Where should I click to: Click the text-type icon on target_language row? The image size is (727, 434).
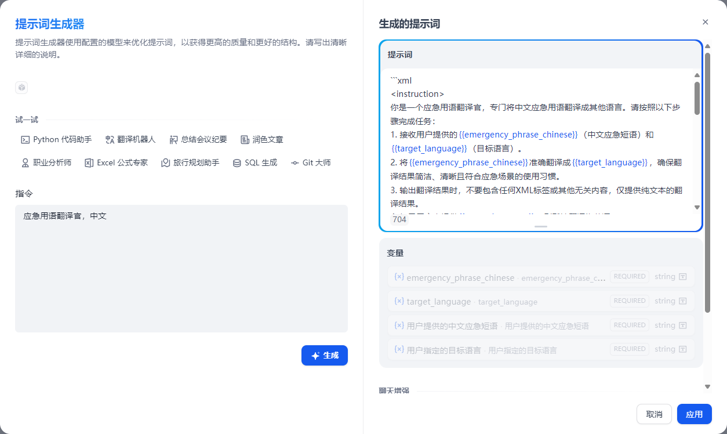click(x=682, y=301)
